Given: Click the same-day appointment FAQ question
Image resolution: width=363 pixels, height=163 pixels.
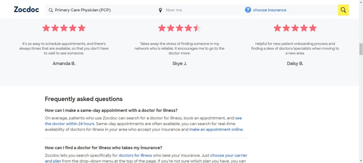Looking at the screenshot, I should (111, 110).
